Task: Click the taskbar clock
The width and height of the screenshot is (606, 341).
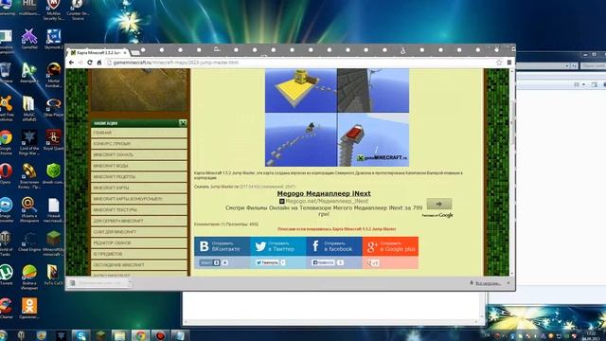Action: click(591, 335)
